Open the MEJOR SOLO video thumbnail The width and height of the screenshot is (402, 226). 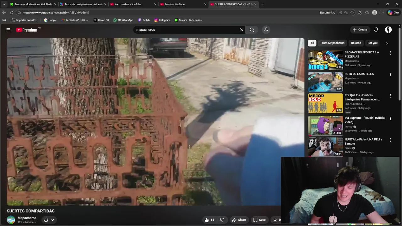[325, 103]
